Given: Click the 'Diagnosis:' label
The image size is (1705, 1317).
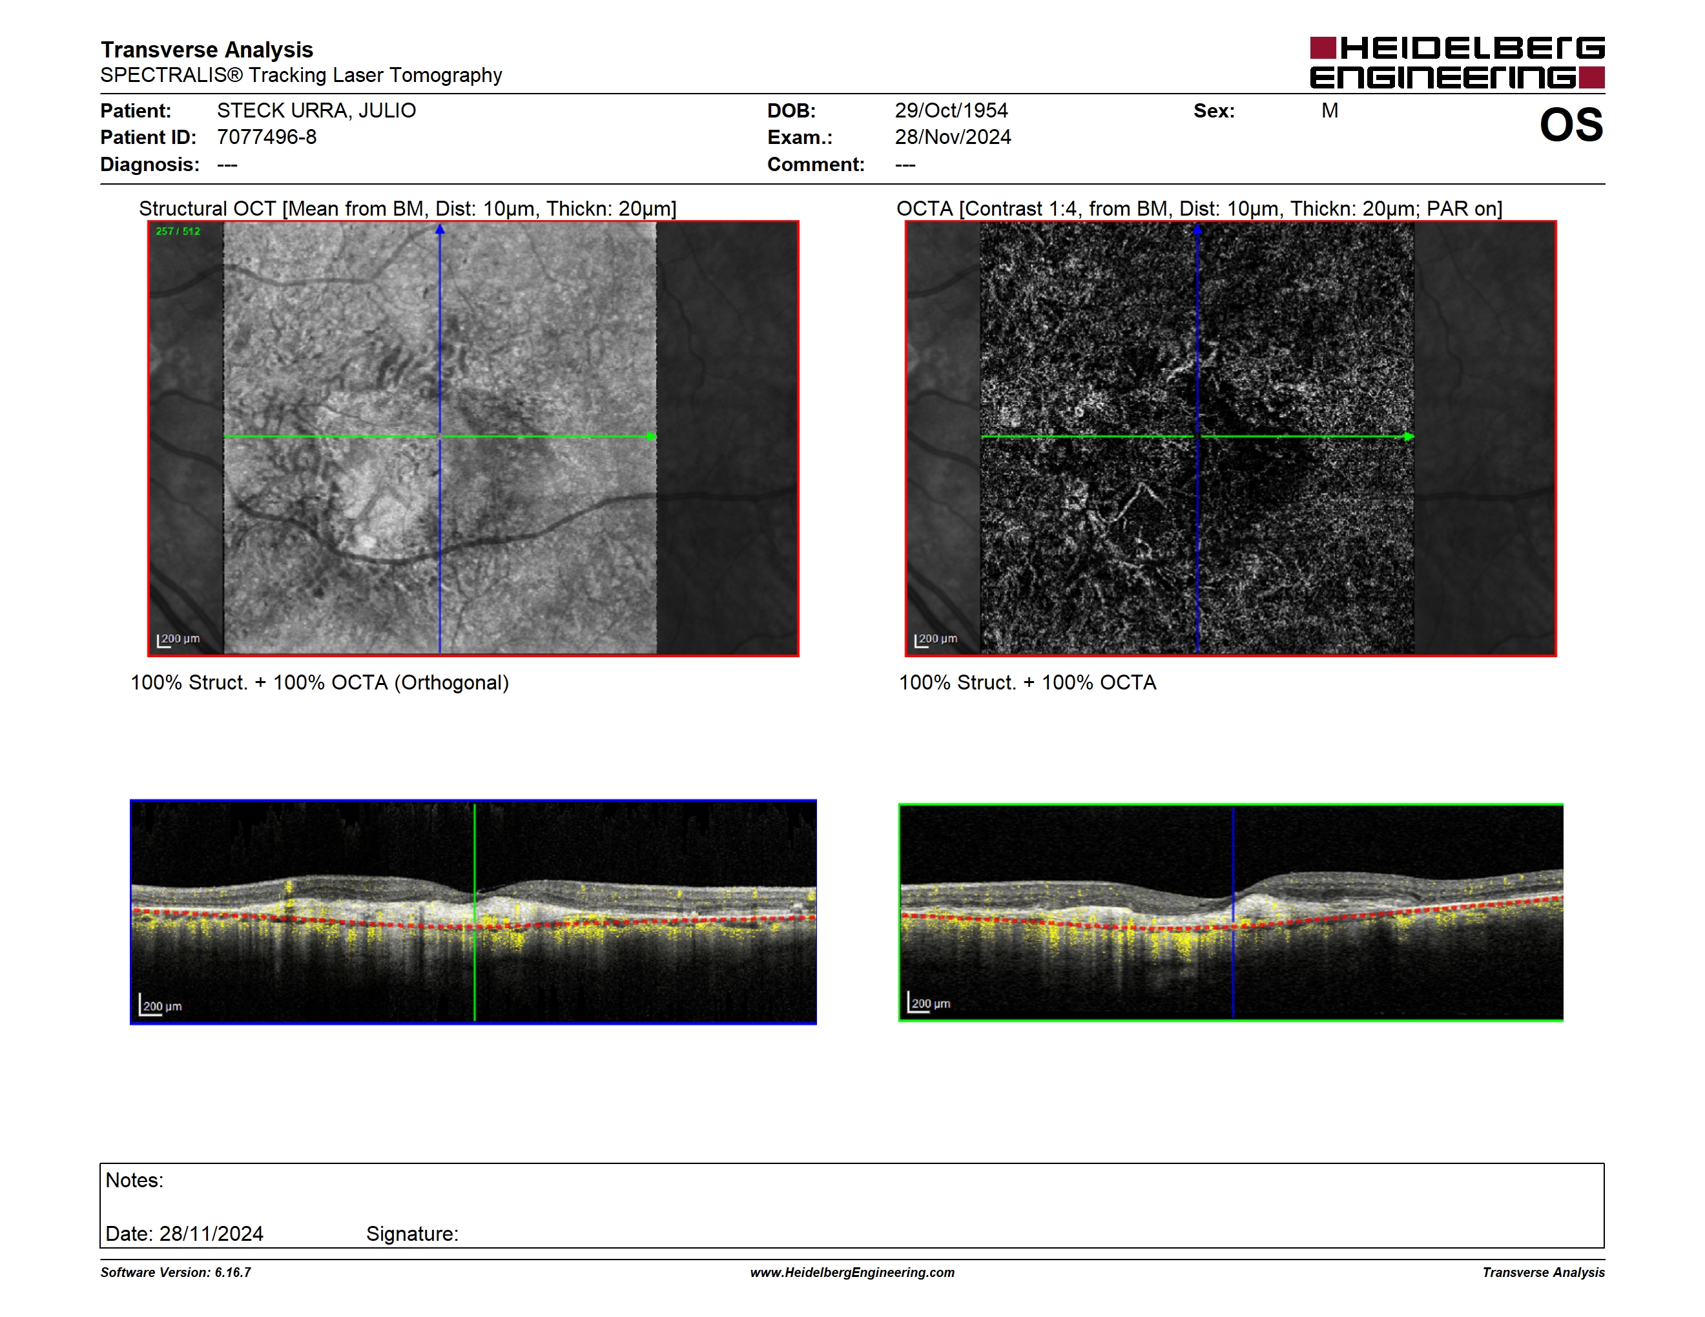Looking at the screenshot, I should pos(150,165).
